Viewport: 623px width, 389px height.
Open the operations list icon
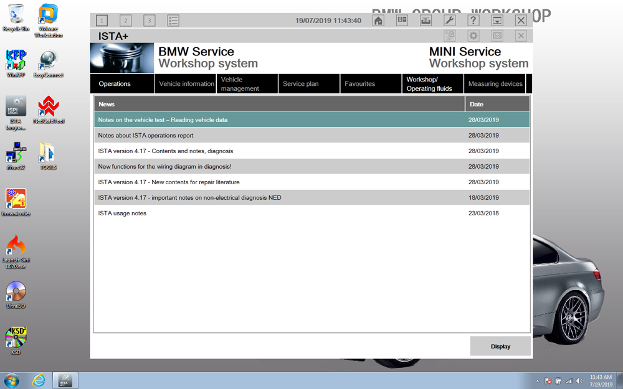(173, 21)
